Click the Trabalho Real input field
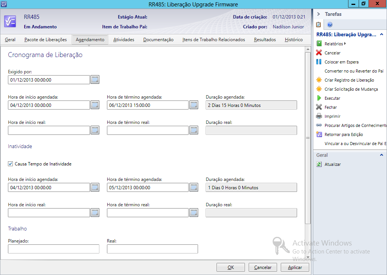Image resolution: width=387 pixels, height=275 pixels. point(152,249)
